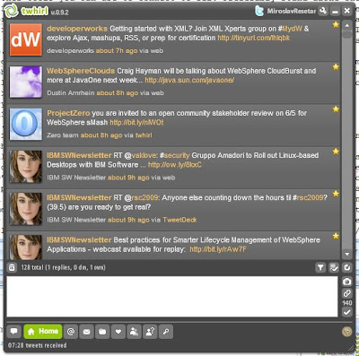Click the MiroslavResetar account name
The width and height of the screenshot is (359, 356).
pyautogui.click(x=292, y=11)
